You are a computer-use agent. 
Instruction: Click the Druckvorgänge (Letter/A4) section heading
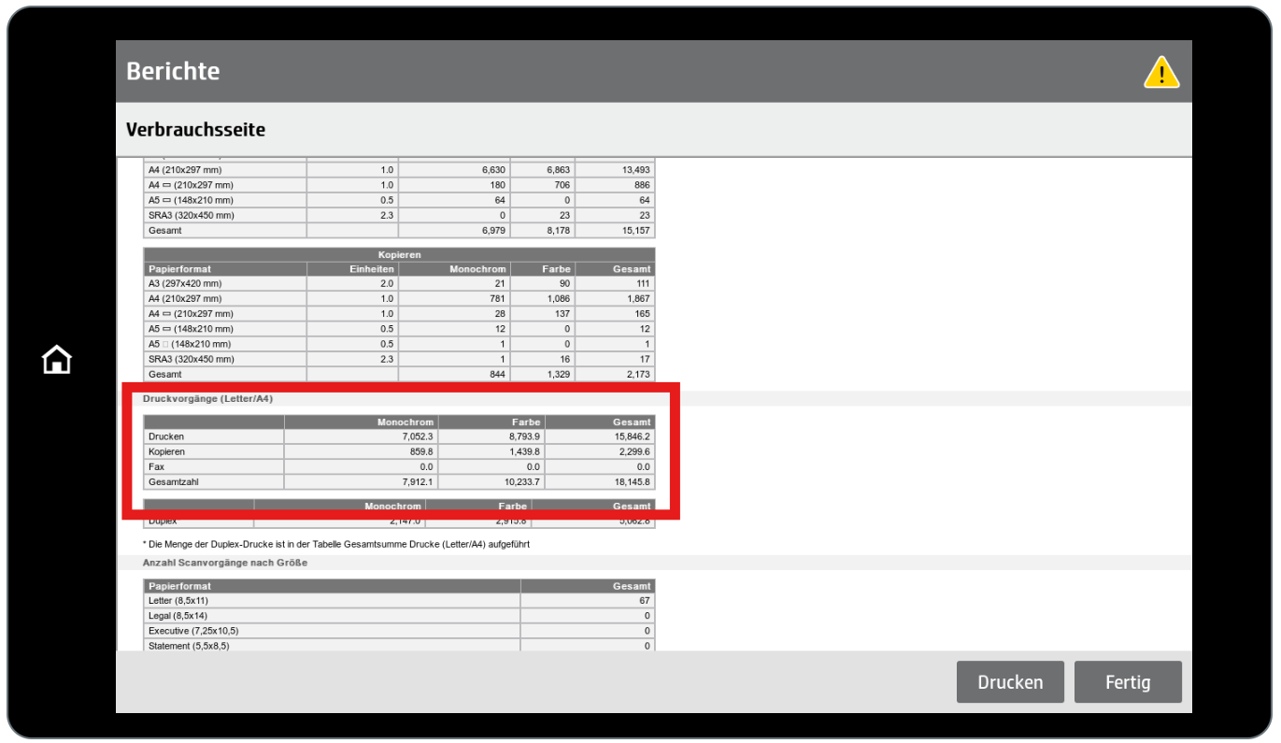tap(207, 399)
